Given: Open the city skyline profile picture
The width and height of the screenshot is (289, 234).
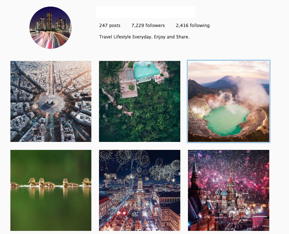Looking at the screenshot, I should [x=50, y=28].
